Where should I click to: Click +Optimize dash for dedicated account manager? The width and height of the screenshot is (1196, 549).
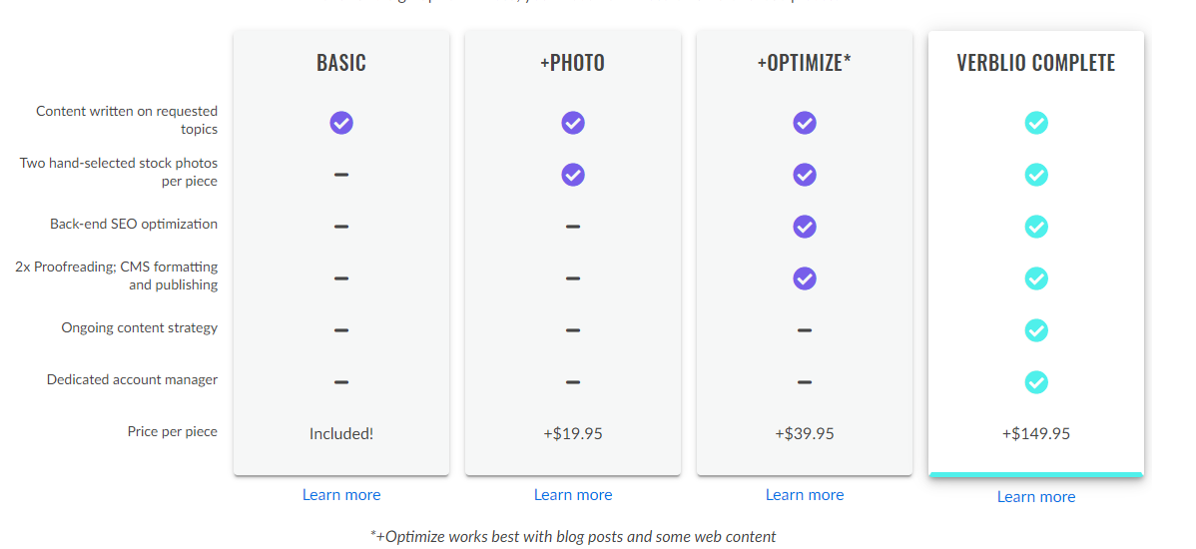pyautogui.click(x=805, y=382)
